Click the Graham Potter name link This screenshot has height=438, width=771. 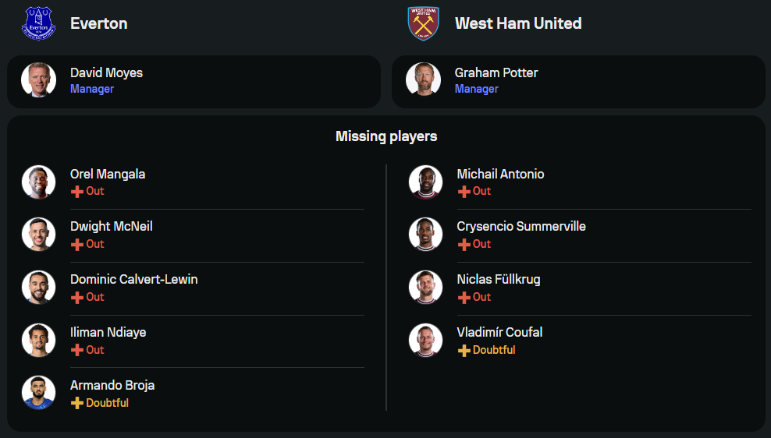(x=496, y=72)
